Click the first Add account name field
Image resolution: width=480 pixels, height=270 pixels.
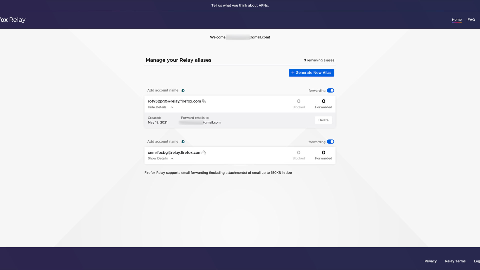click(x=163, y=90)
